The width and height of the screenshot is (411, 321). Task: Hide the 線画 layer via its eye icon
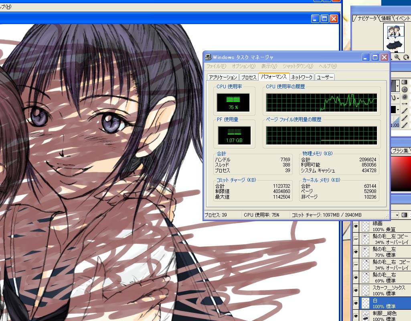[x=356, y=226]
